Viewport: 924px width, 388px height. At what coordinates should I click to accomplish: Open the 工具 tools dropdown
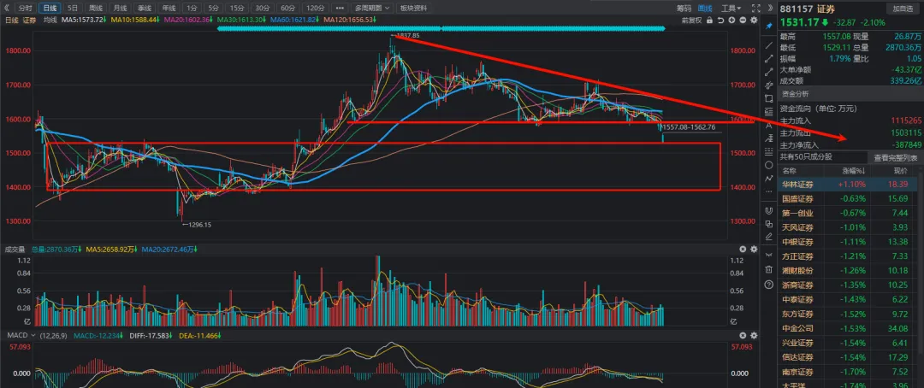click(731, 9)
